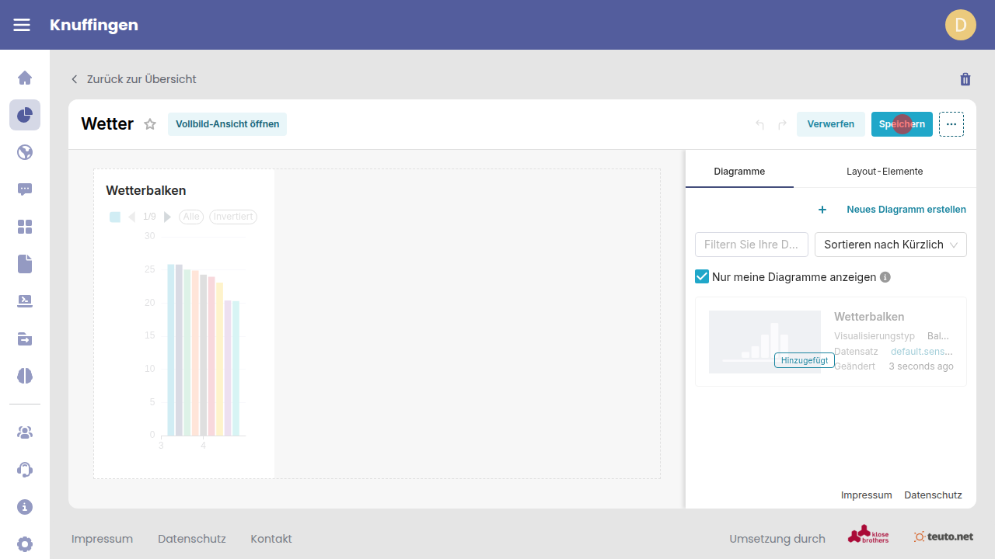Mark Wetter dashboard as favorite star
The image size is (995, 559).
click(150, 124)
